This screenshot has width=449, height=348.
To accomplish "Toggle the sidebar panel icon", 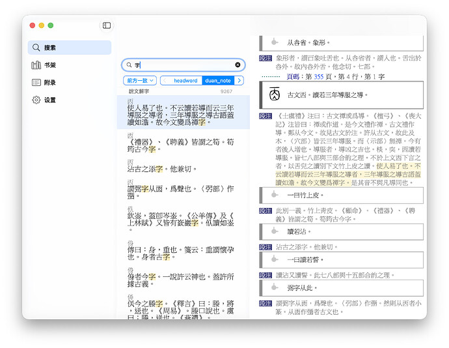I will click(x=107, y=25).
